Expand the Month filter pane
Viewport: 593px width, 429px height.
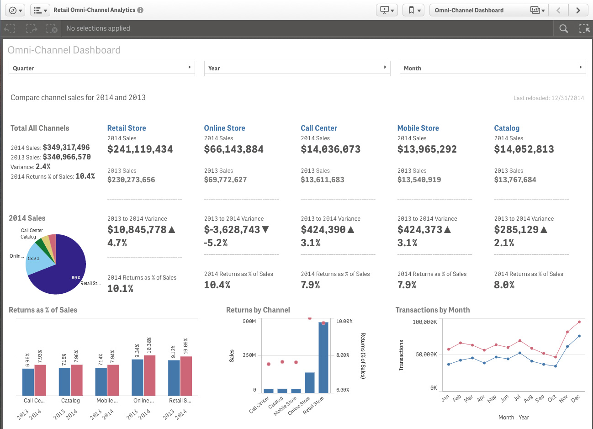tap(580, 67)
